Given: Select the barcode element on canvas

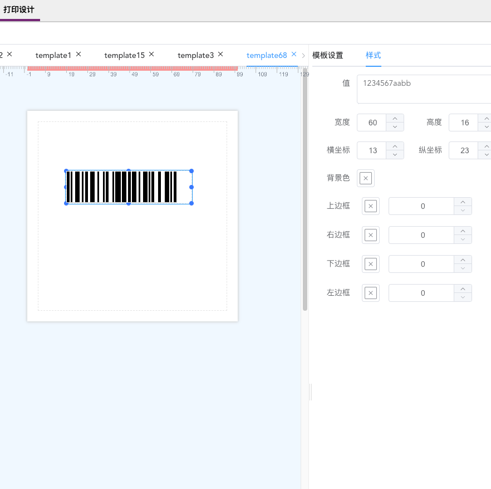Looking at the screenshot, I should (129, 187).
